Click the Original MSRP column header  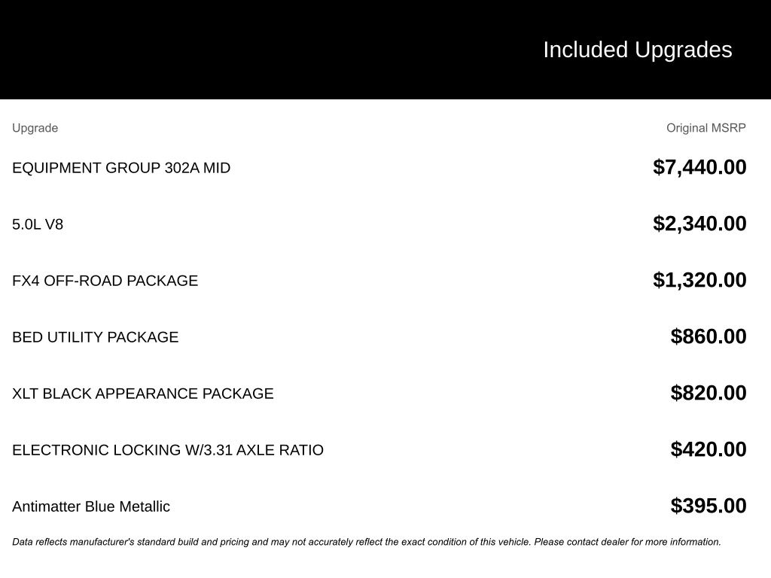[x=705, y=128]
